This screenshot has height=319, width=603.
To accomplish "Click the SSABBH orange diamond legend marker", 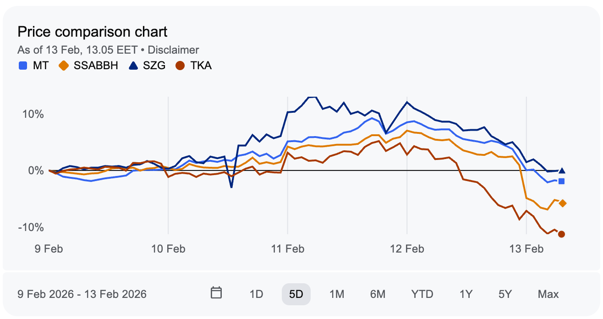I will 64,66.
